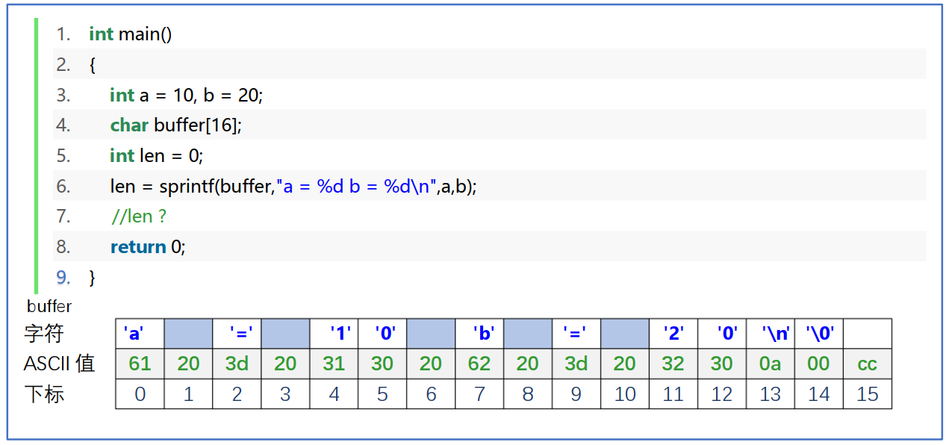Viewport: 946px width, 445px height.
Task: Click the '0' character cell above index 5
Action: pyautogui.click(x=382, y=334)
